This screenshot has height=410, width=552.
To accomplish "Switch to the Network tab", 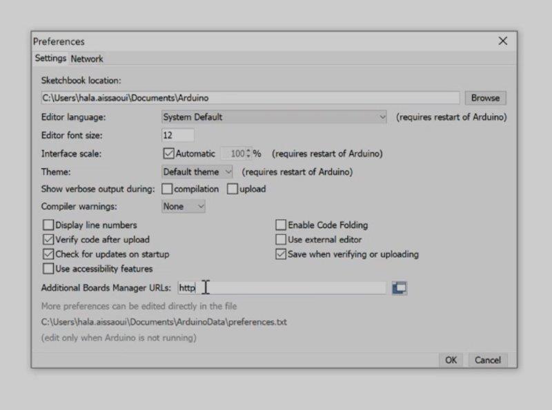I will click(x=87, y=59).
